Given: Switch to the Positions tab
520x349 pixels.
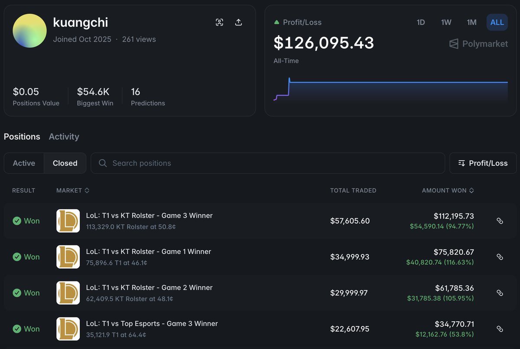Looking at the screenshot, I should click(22, 136).
